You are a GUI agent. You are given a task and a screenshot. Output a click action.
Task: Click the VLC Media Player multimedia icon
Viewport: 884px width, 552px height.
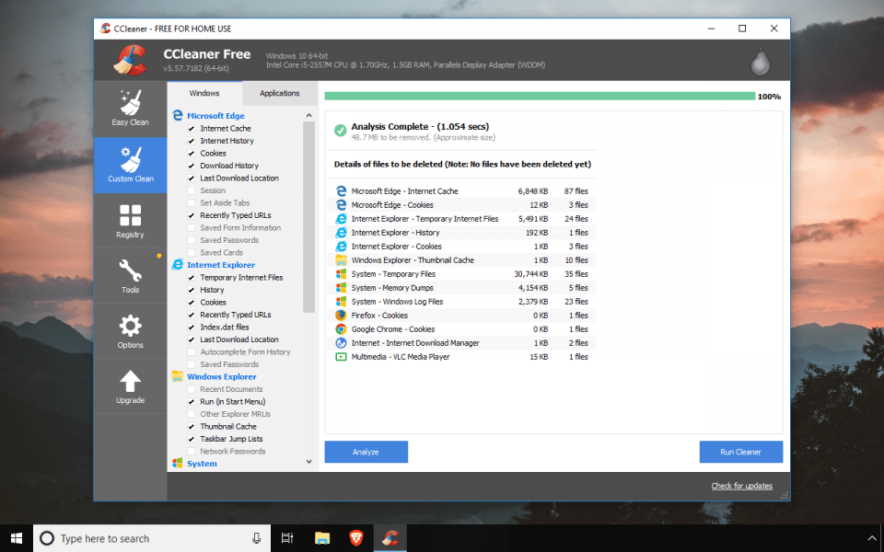click(x=341, y=357)
